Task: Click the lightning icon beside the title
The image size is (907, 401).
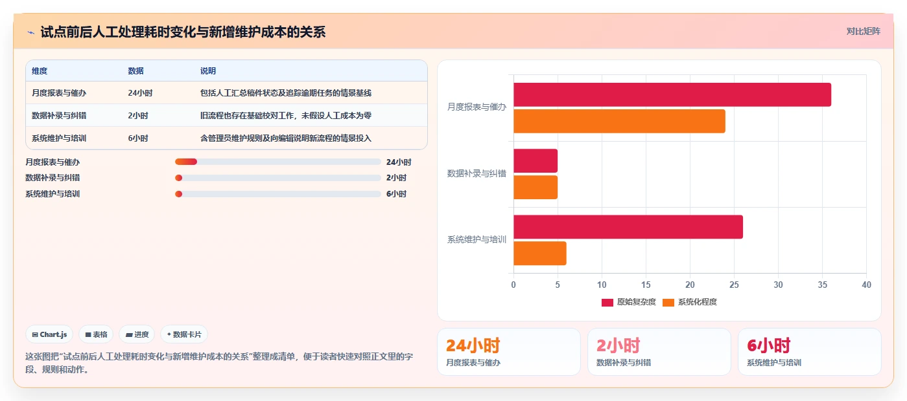Action: coord(30,32)
